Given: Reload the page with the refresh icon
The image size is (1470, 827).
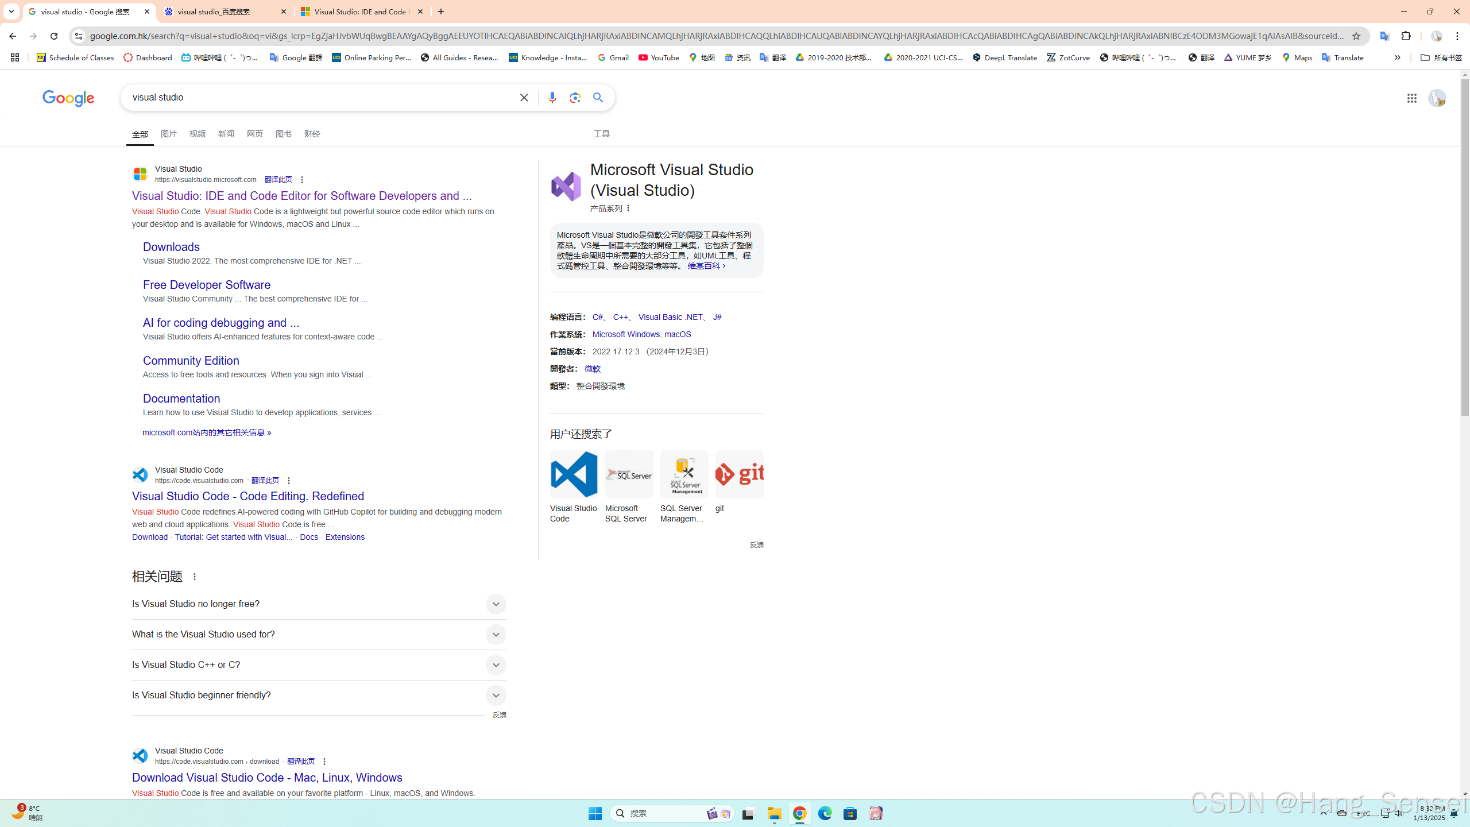Looking at the screenshot, I should [x=54, y=36].
